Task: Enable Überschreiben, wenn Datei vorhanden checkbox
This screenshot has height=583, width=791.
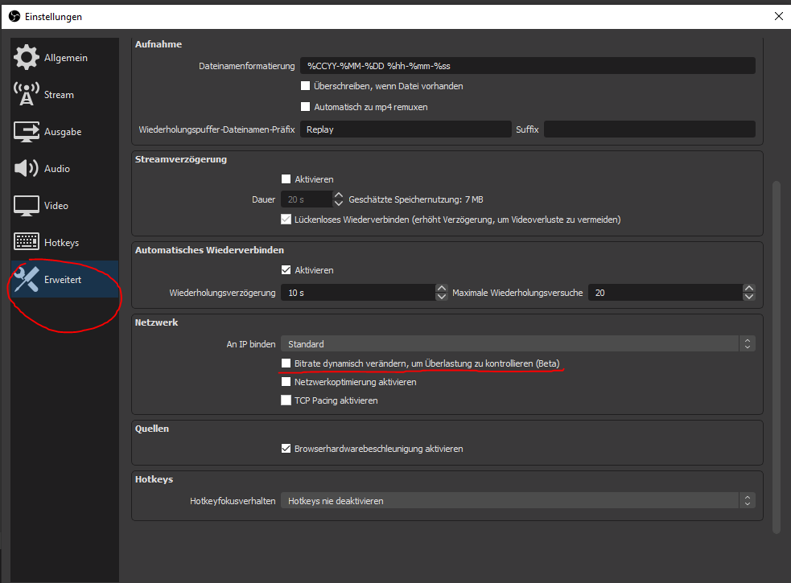Action: click(306, 86)
